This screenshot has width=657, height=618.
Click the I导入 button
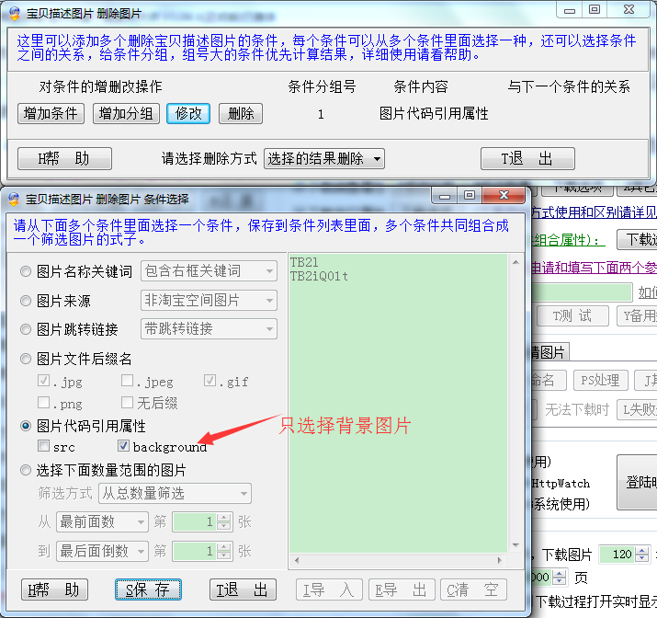[x=327, y=589]
